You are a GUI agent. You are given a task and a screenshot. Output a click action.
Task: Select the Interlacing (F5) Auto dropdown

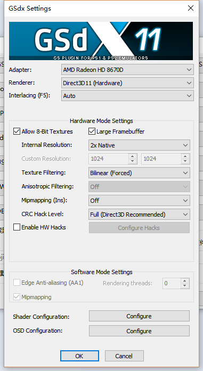(x=127, y=96)
